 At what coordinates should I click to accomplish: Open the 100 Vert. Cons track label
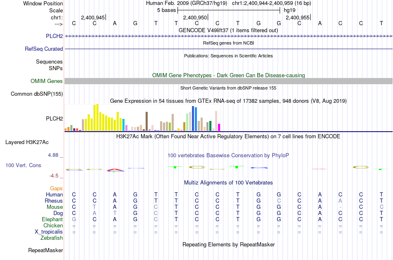(23, 165)
